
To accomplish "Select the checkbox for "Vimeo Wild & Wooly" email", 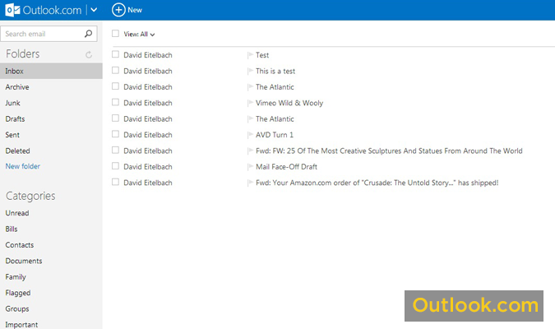I will pos(115,102).
